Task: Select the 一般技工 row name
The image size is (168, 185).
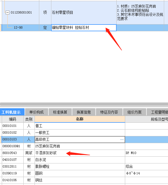Action: (80, 133)
